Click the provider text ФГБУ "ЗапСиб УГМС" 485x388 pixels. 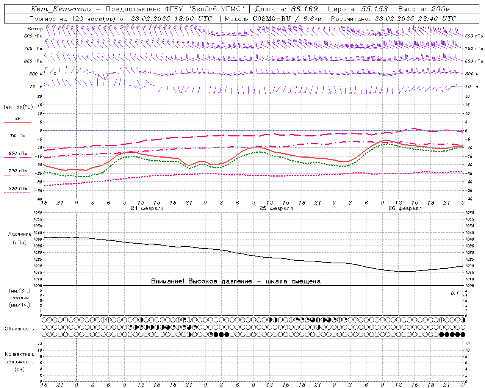(205, 9)
